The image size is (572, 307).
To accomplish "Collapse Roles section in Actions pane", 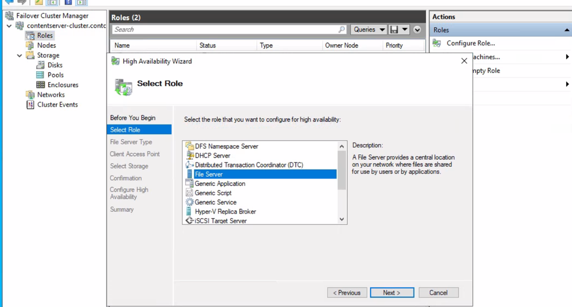I will 566,30.
